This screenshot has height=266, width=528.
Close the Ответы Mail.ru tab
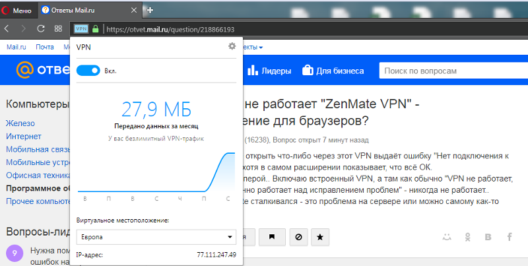(x=134, y=11)
